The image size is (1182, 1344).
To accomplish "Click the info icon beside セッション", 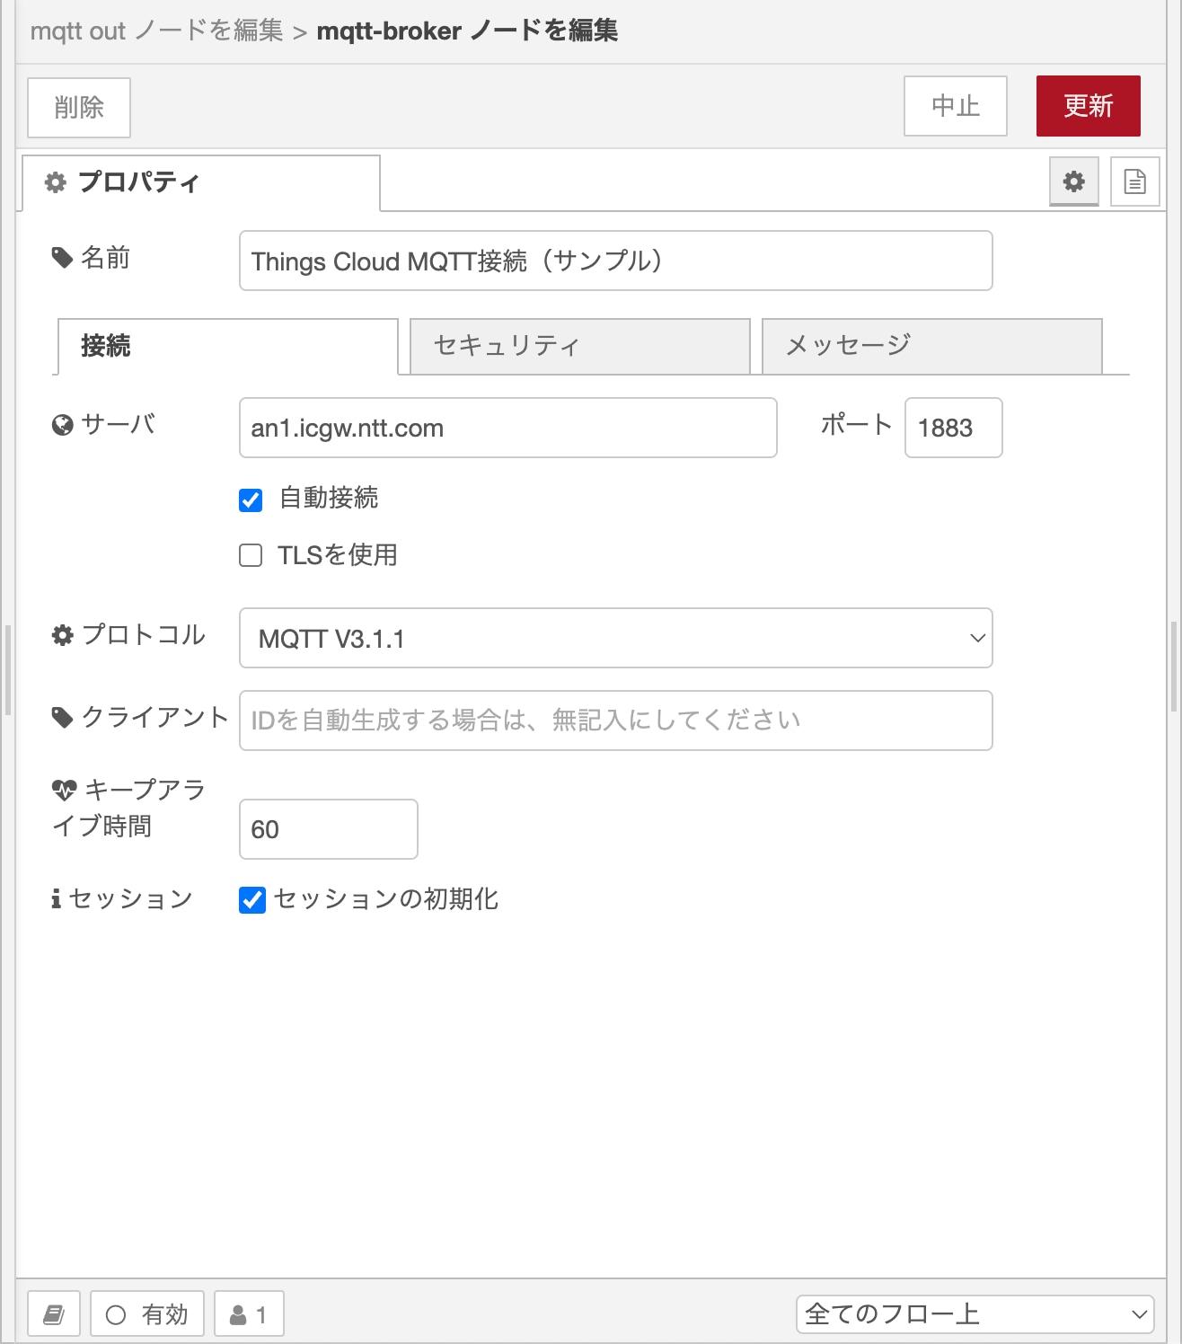I will [x=57, y=898].
